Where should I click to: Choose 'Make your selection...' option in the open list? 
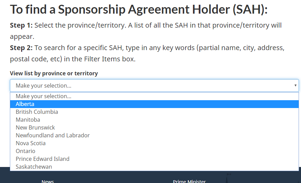point(43,96)
